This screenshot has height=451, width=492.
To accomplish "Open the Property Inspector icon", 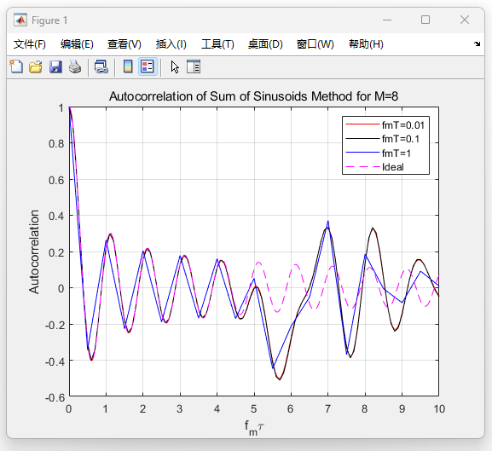I will point(194,66).
